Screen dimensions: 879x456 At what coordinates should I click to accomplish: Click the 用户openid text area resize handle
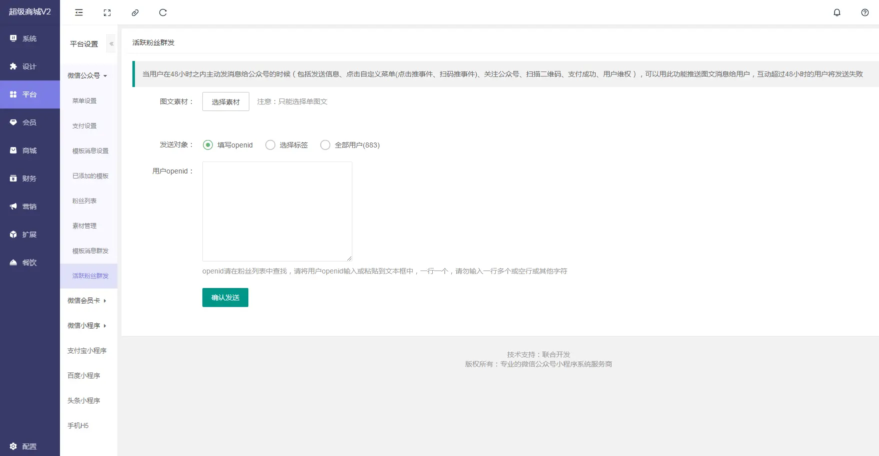click(x=349, y=258)
